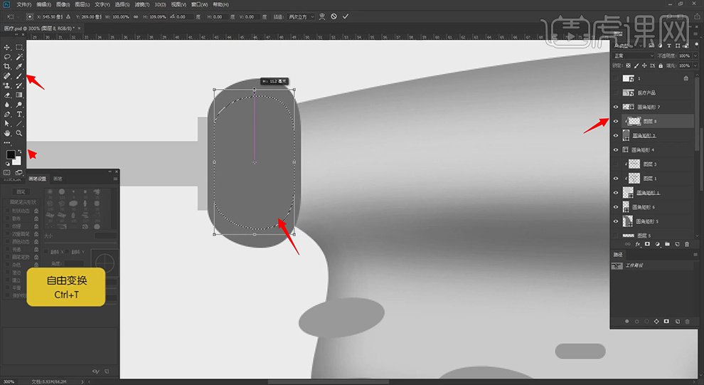Screen dimensions: 704x385
Task: Select the Crop tool
Action: point(6,66)
